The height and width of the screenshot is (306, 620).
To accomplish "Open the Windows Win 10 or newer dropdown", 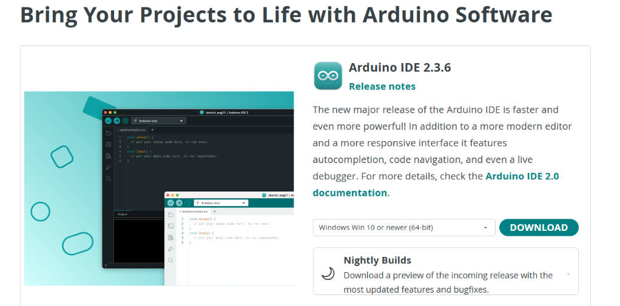I will click(404, 228).
